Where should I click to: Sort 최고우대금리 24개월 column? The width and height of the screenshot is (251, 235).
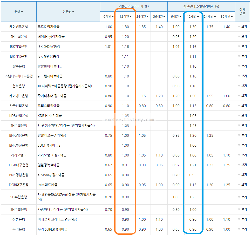click(x=210, y=17)
